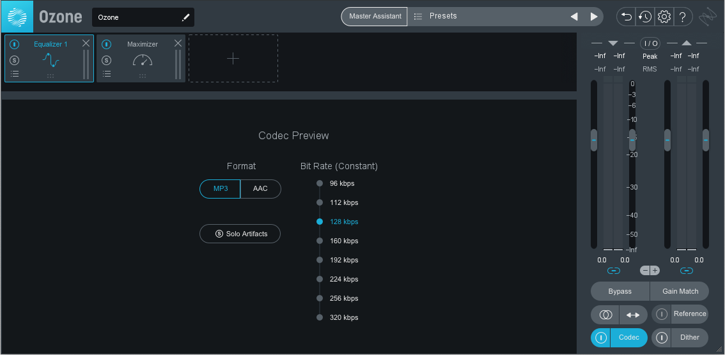The width and height of the screenshot is (725, 355).
Task: Toggle output gain link icon
Action: pyautogui.click(x=687, y=271)
